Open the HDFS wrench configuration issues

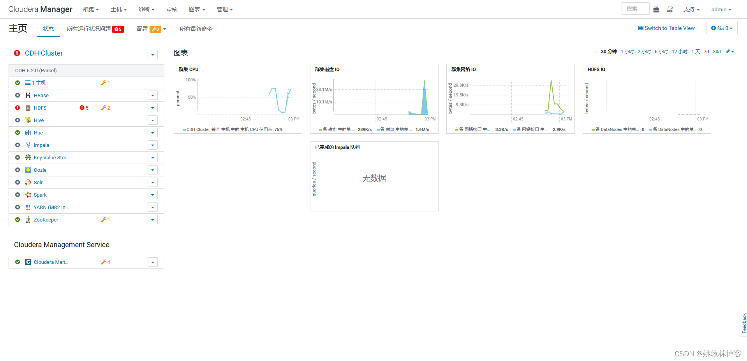(x=106, y=108)
